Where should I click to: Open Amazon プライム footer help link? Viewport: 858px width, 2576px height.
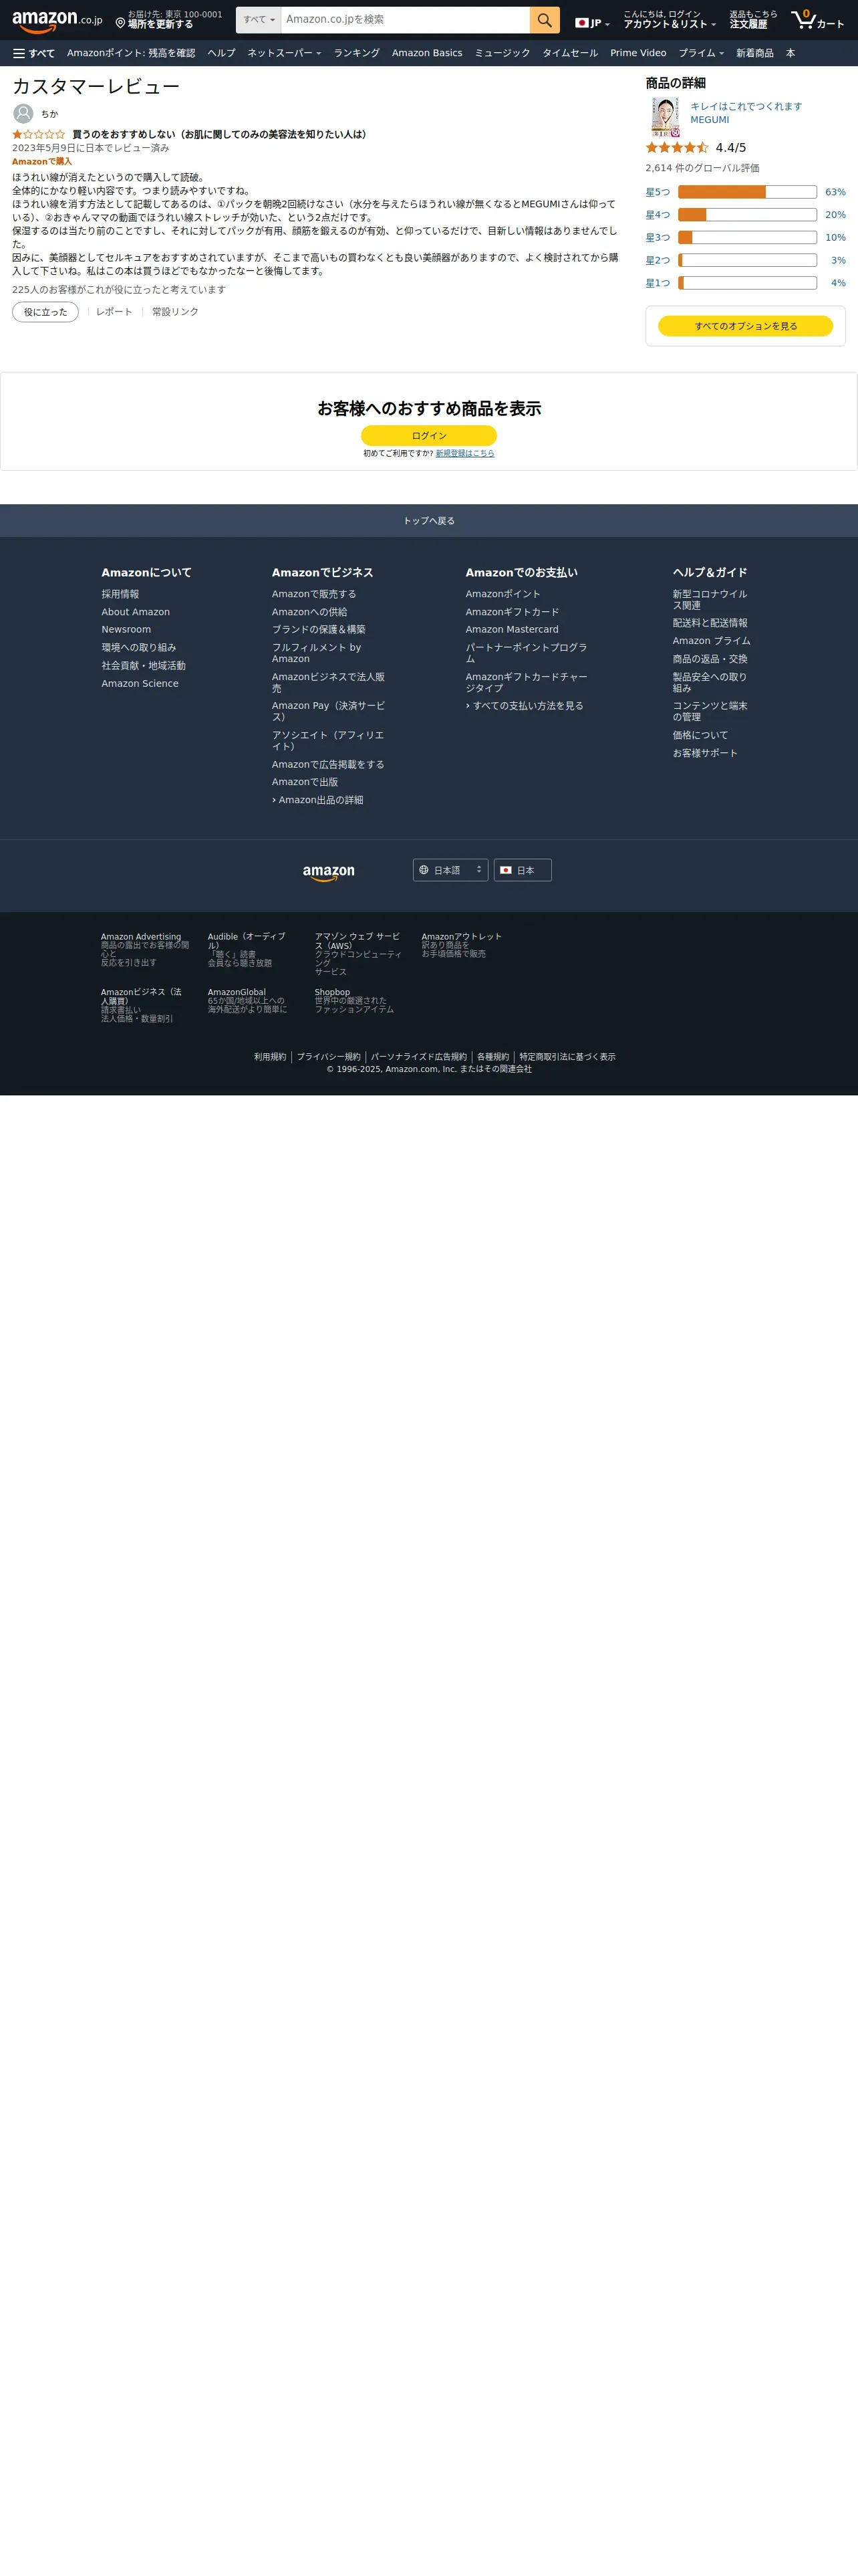[711, 641]
